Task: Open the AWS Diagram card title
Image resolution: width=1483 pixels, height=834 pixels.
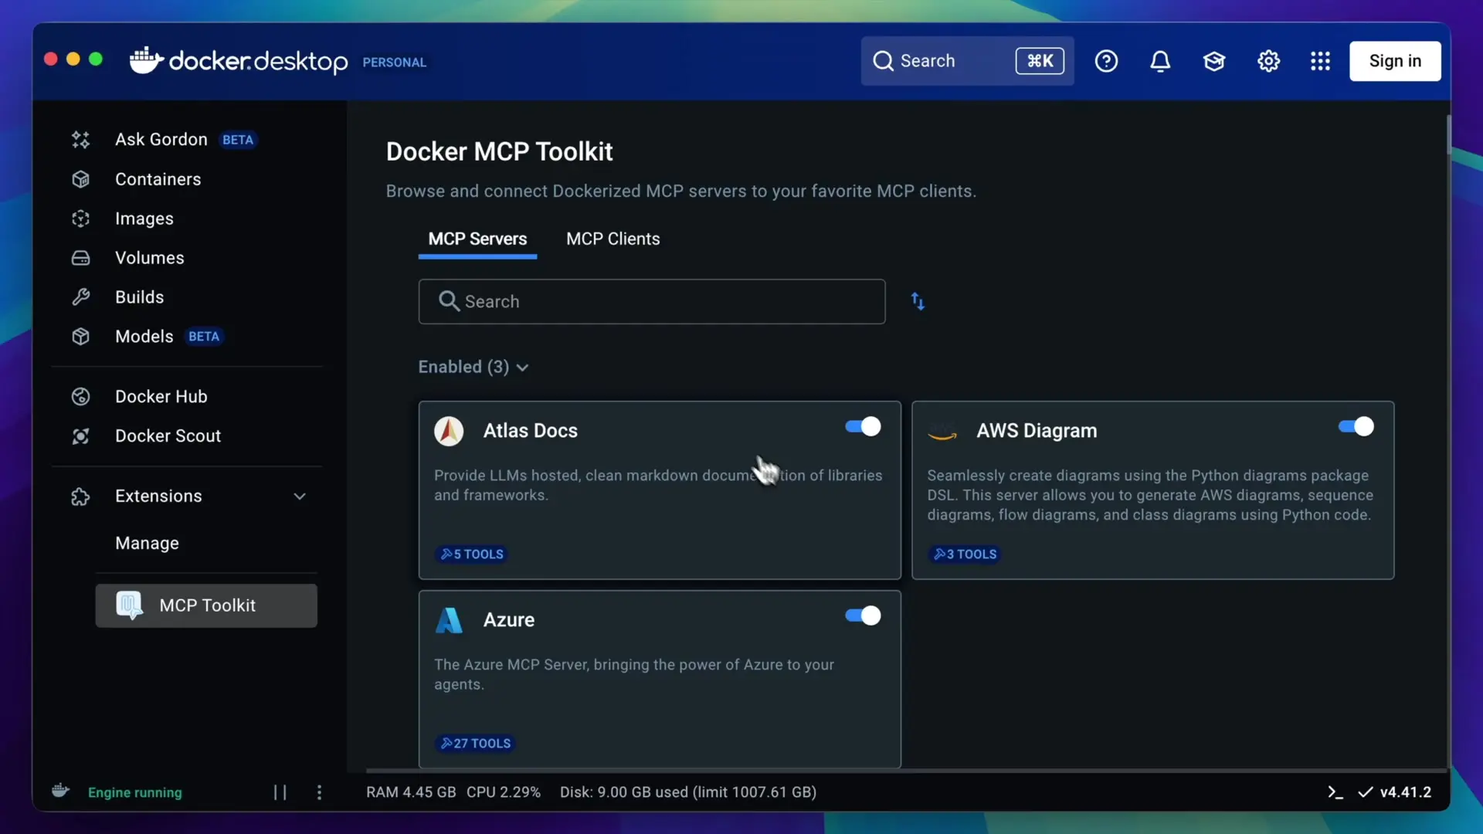Action: click(1037, 431)
